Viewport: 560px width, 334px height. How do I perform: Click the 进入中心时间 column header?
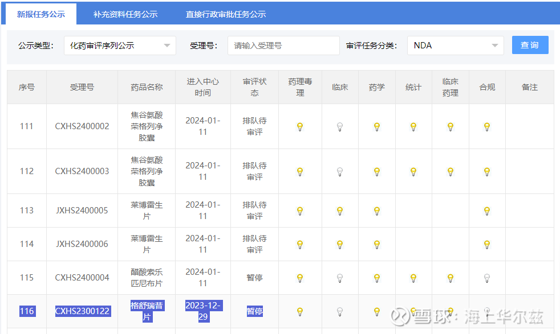point(202,87)
